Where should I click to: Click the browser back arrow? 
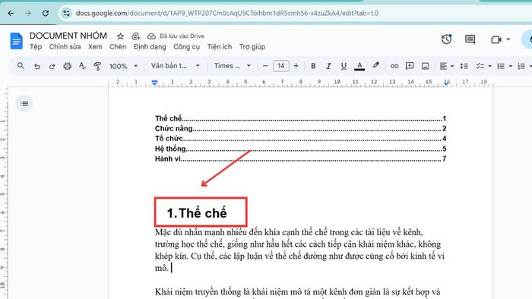pos(11,13)
